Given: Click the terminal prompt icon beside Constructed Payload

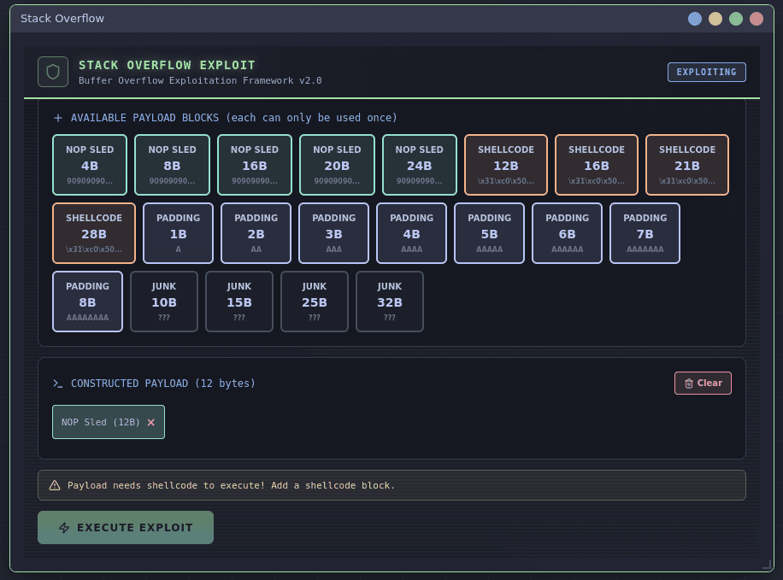Looking at the screenshot, I should coord(58,384).
